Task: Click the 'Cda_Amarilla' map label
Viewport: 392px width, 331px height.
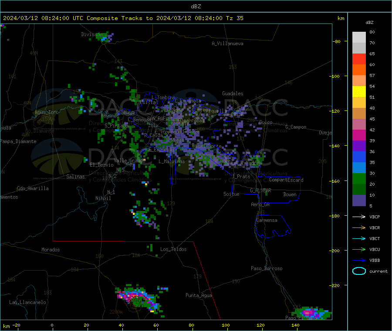Action: coord(33,188)
